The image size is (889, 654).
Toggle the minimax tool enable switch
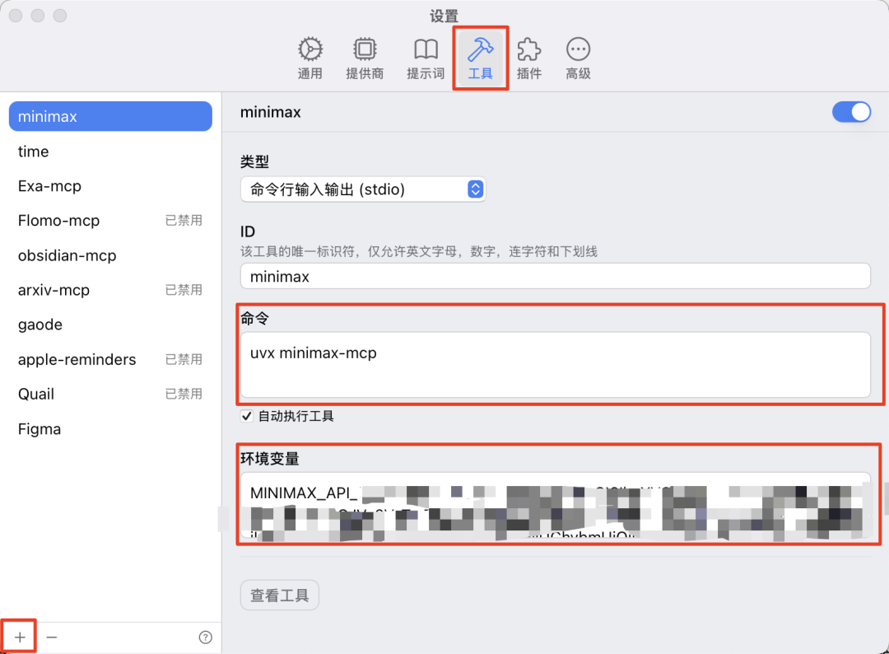(x=851, y=112)
